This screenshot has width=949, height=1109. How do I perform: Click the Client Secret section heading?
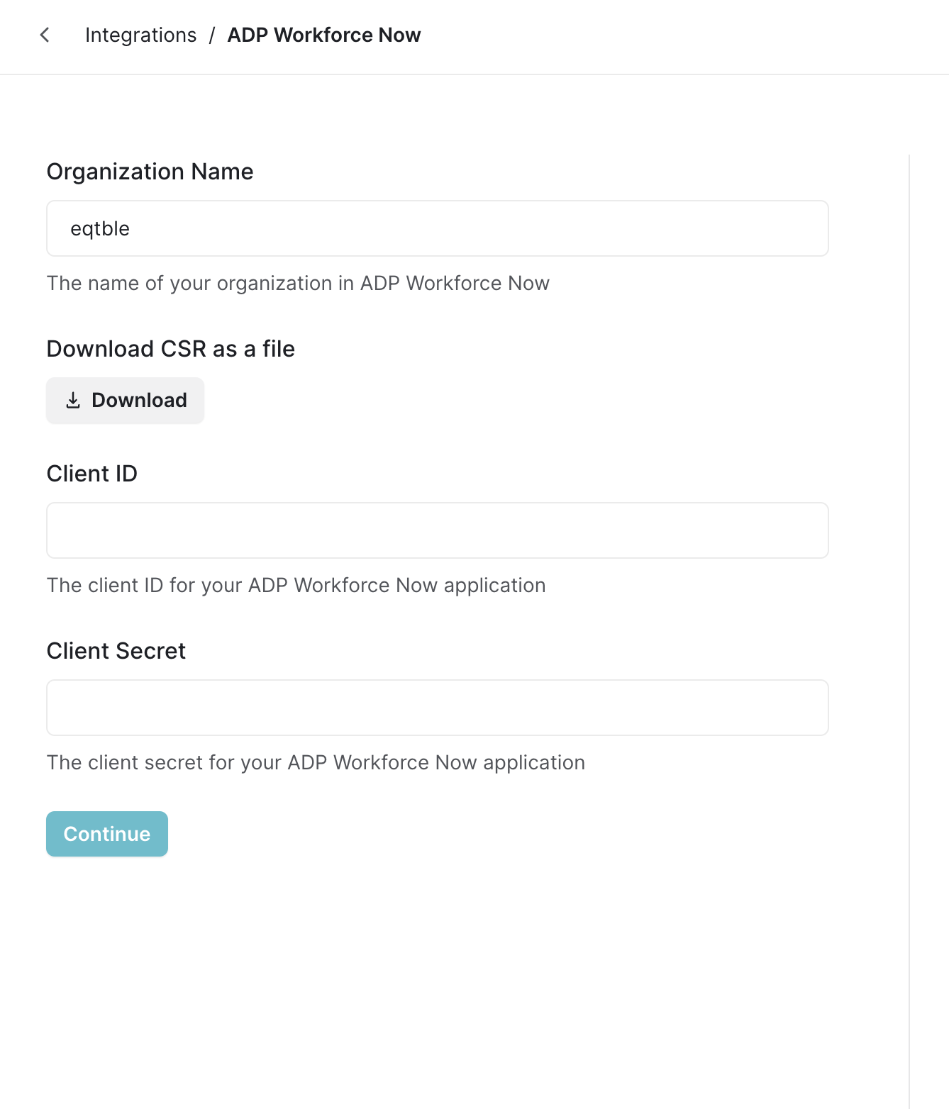point(116,650)
